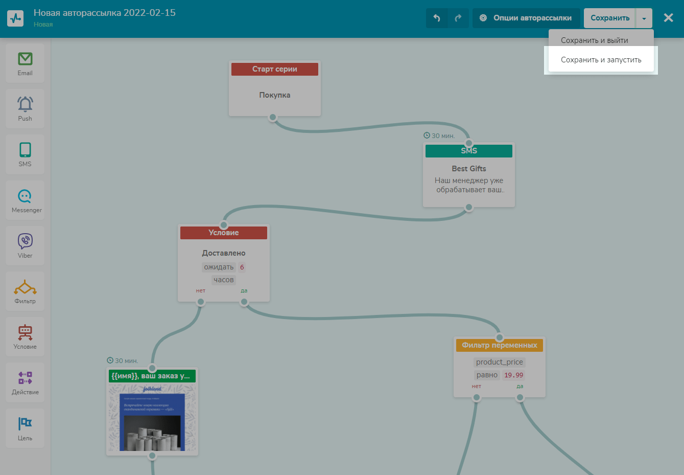Open Опции авторассылки settings
This screenshot has height=475, width=684.
click(x=526, y=18)
